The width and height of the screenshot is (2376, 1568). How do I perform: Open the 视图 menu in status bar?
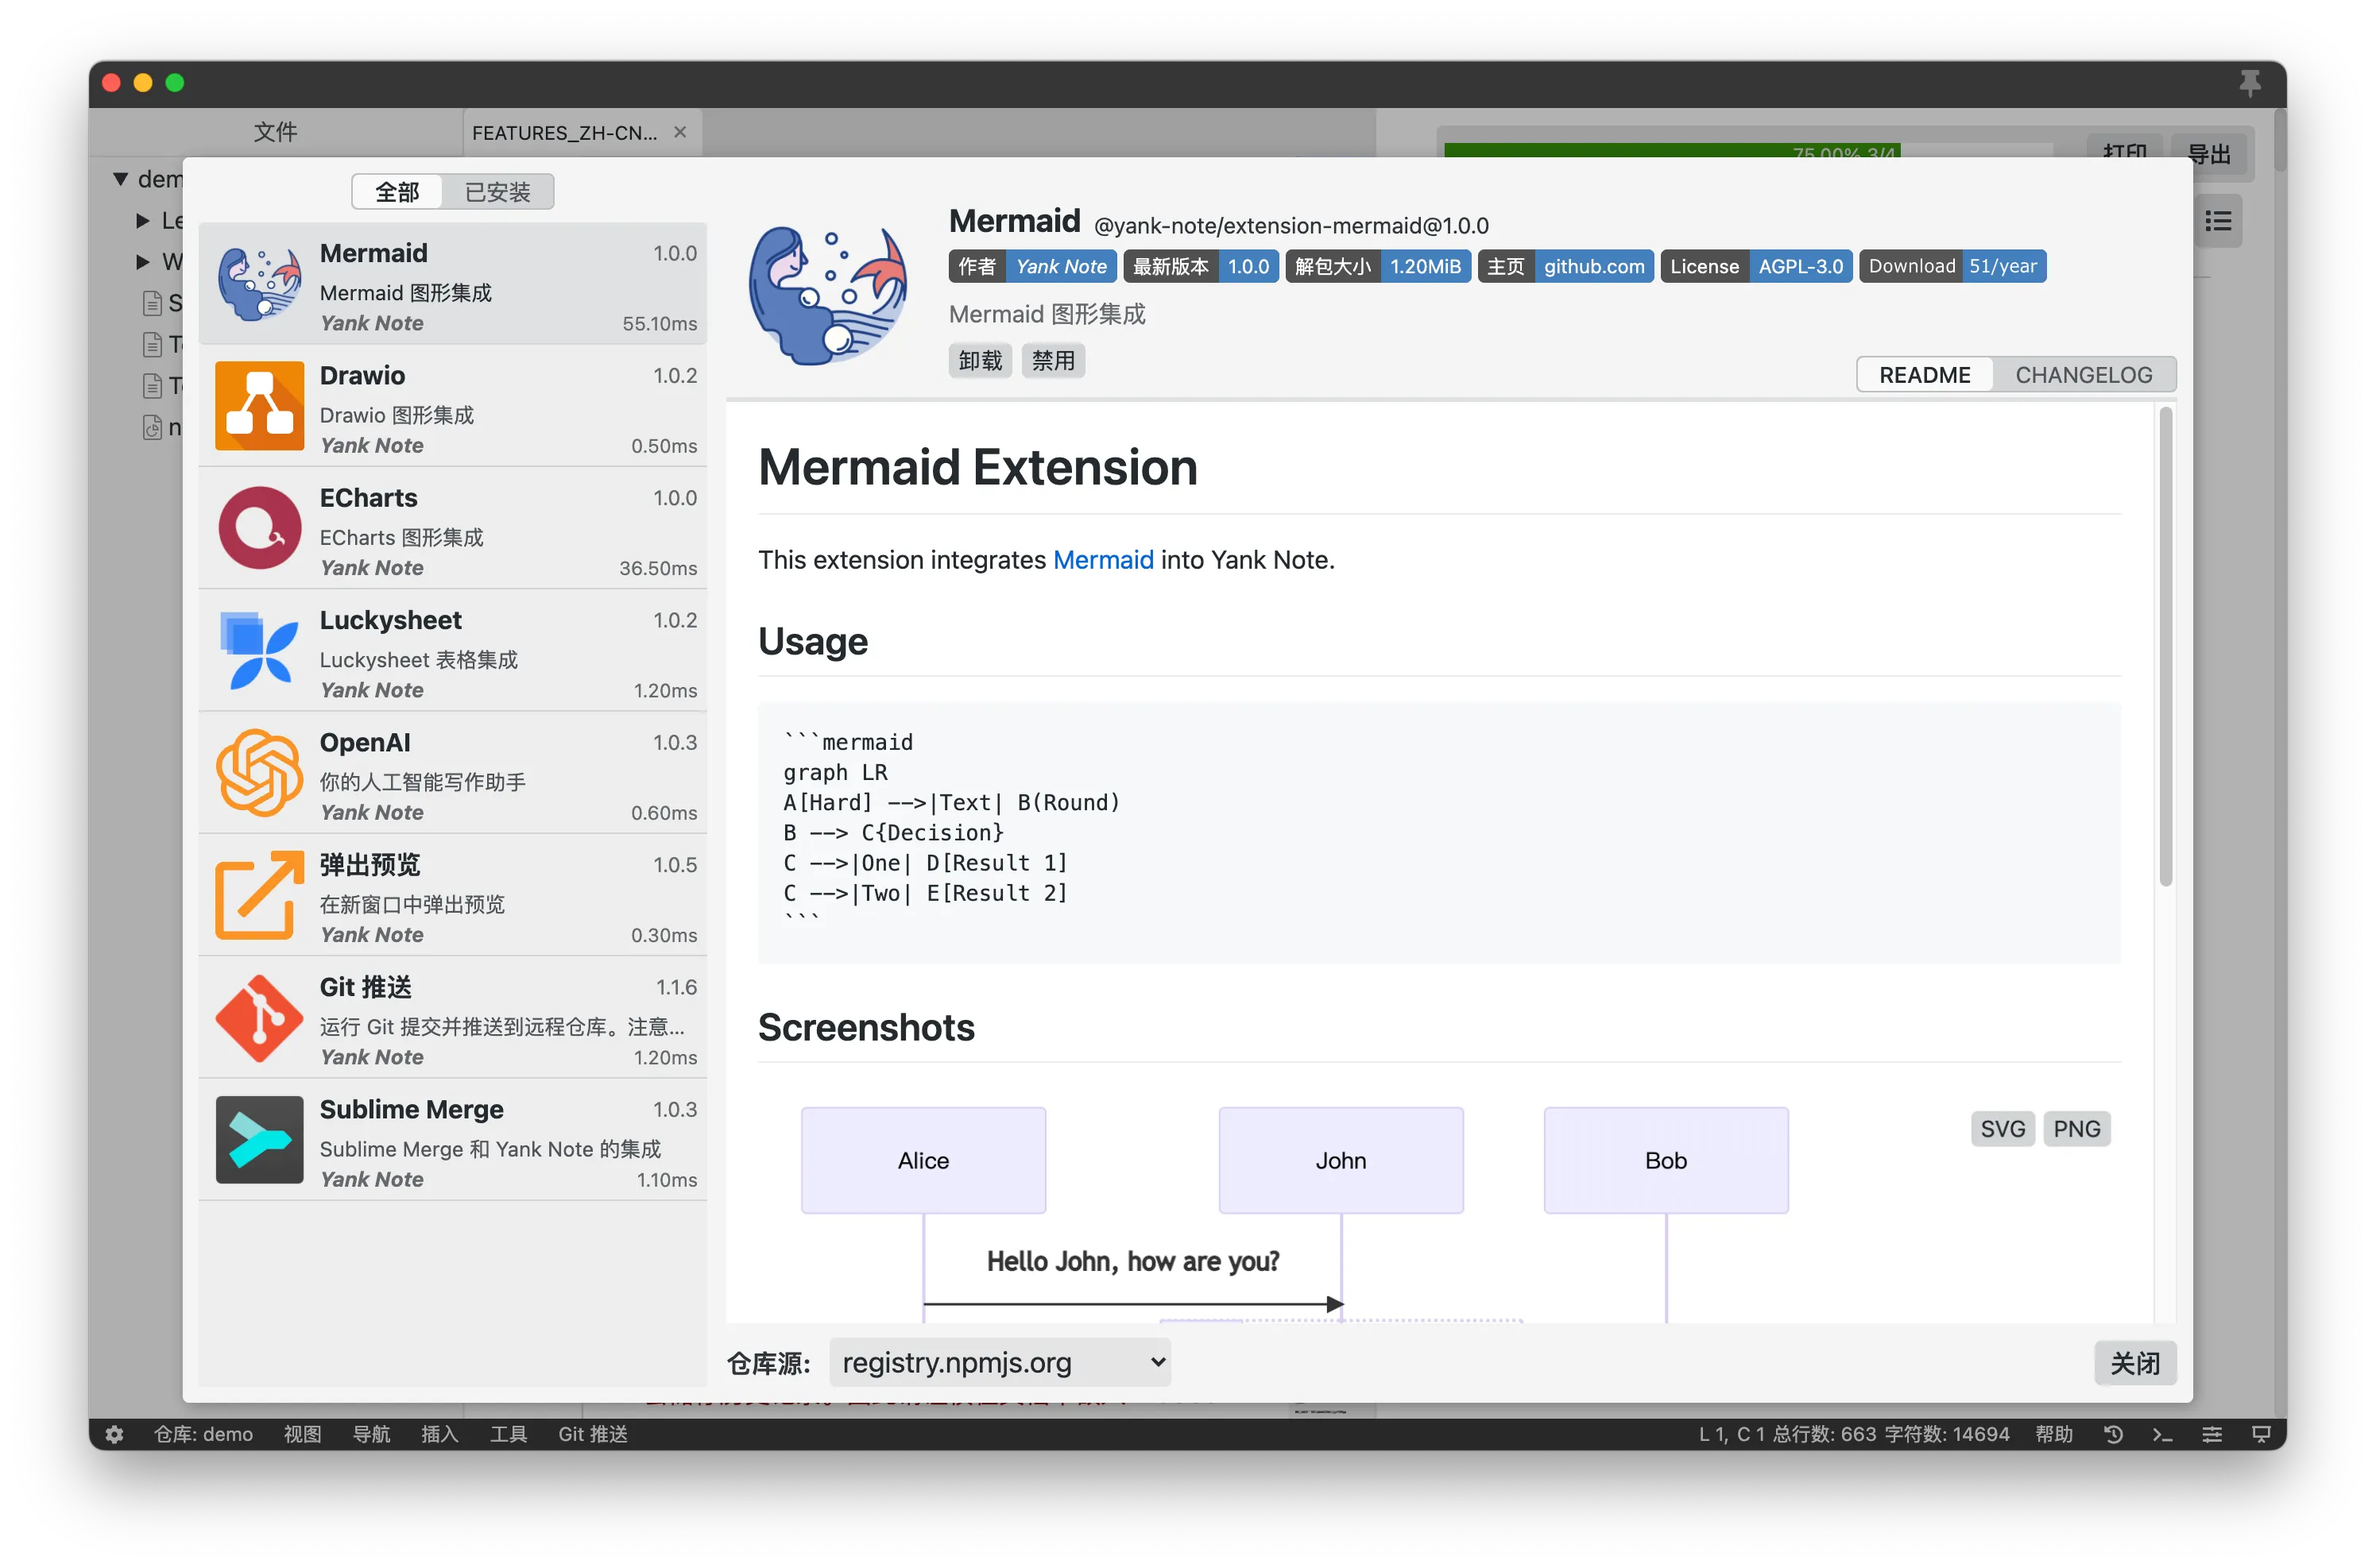point(302,1434)
